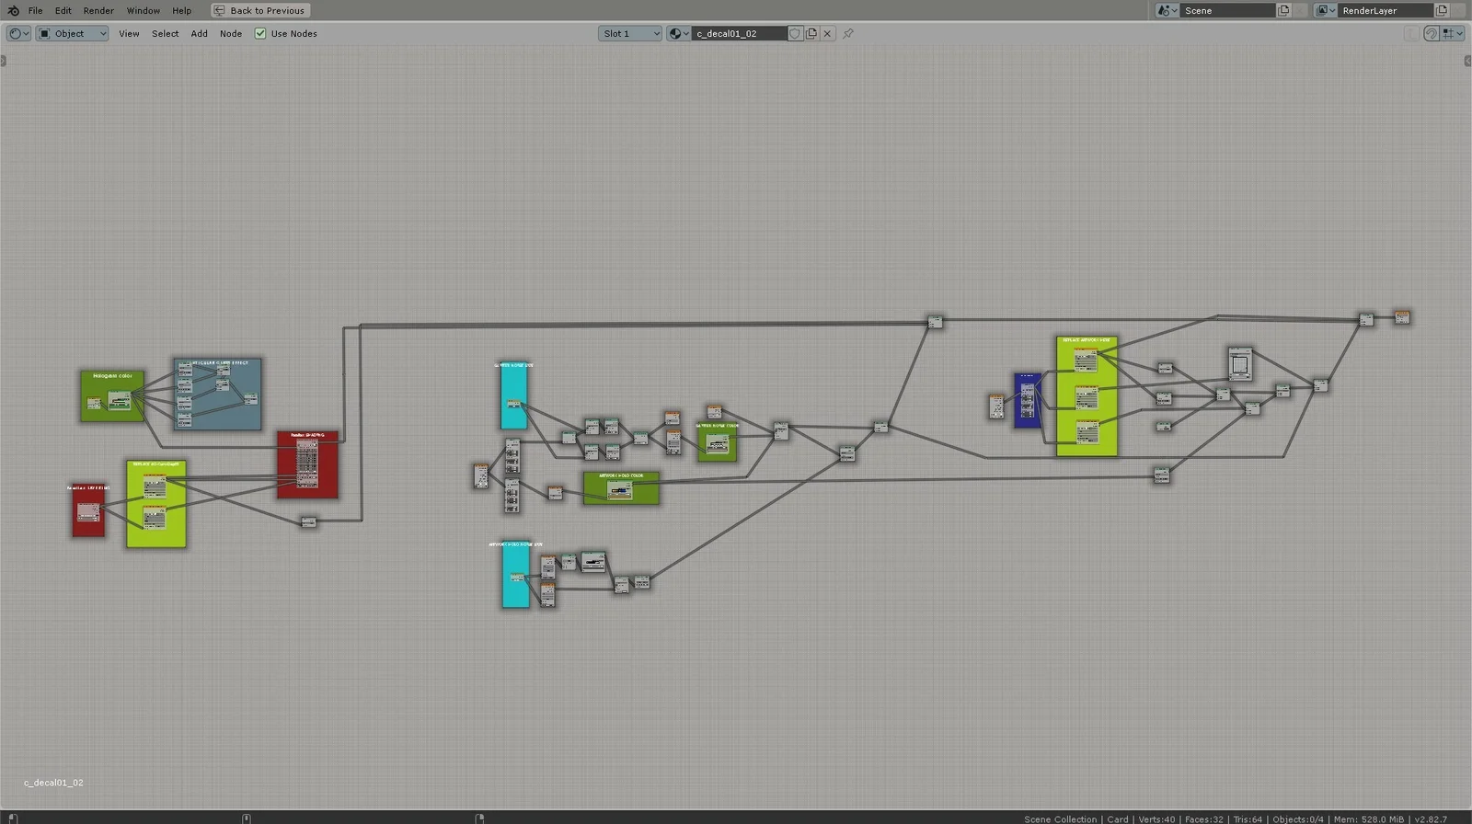
Task: Toggle the pin node tree icon
Action: (848, 33)
